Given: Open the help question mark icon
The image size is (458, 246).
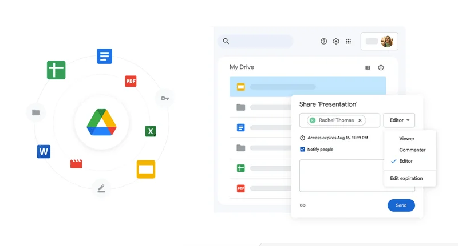Looking at the screenshot, I should (323, 41).
